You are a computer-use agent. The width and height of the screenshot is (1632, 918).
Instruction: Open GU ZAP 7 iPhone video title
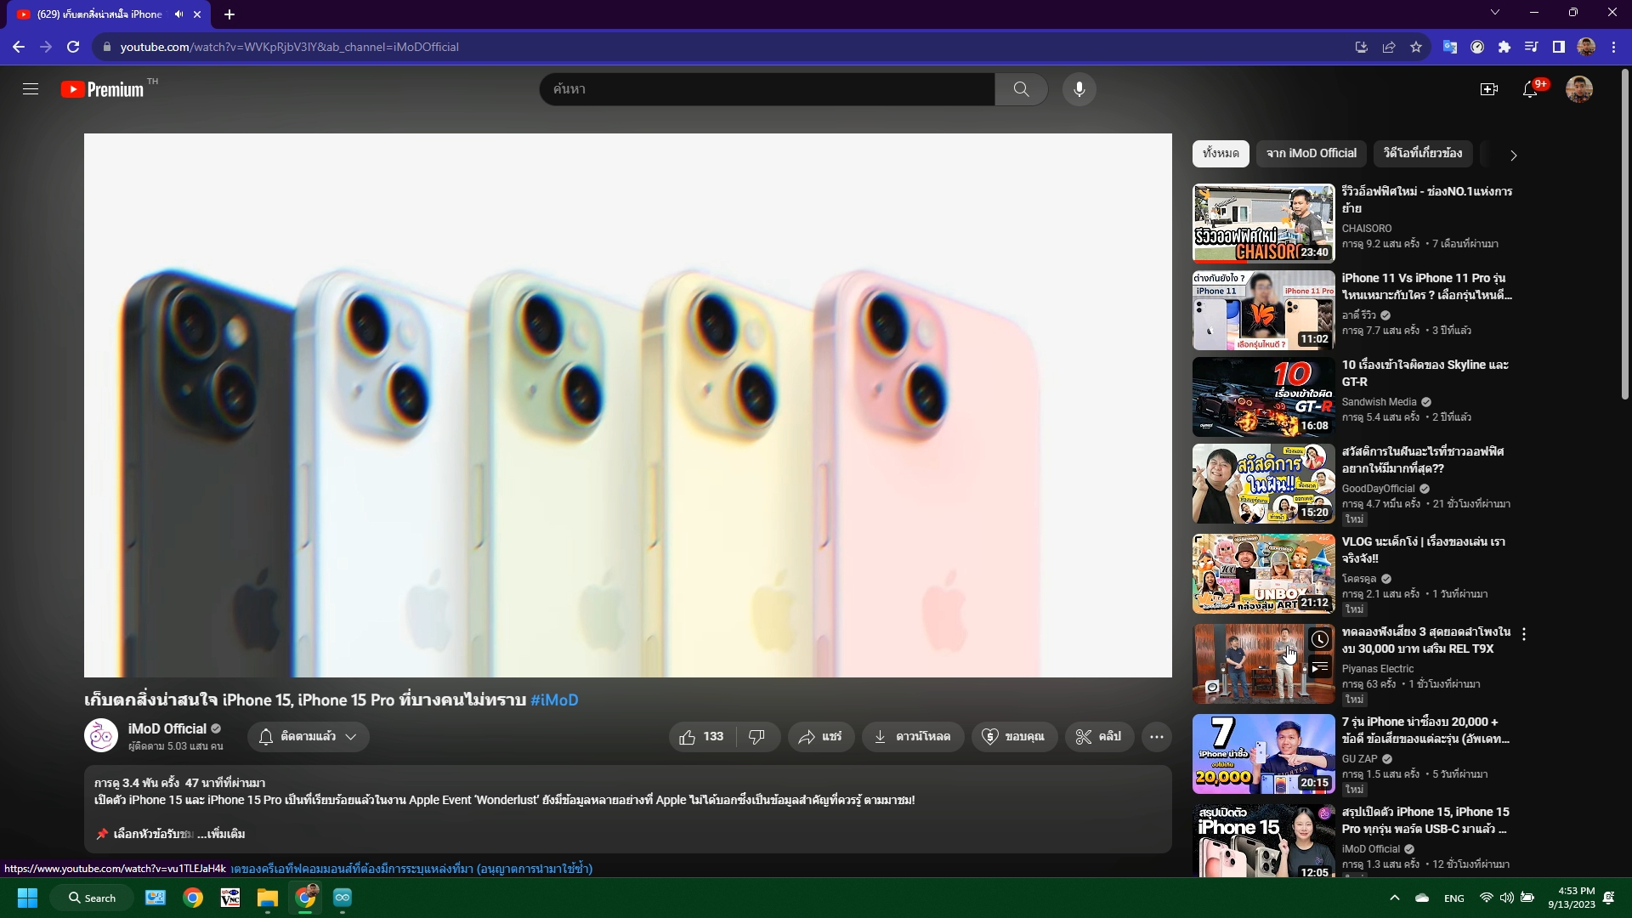tap(1425, 730)
